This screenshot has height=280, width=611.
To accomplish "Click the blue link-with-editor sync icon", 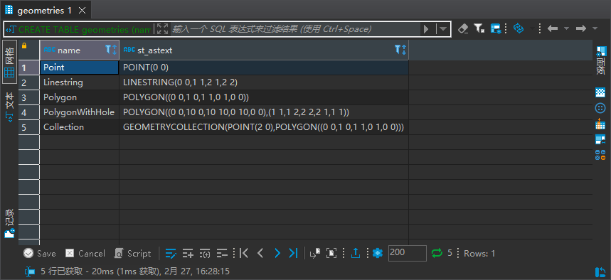I will [x=519, y=28].
